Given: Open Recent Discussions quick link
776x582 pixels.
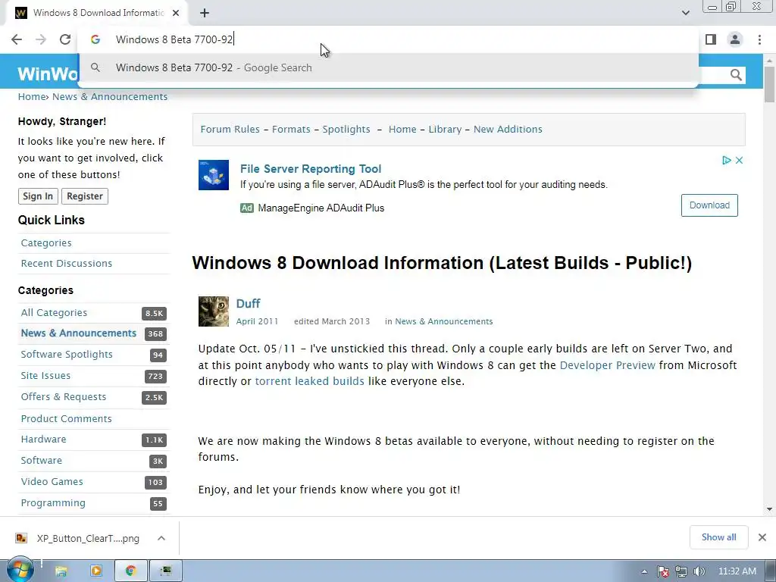Looking at the screenshot, I should (67, 263).
